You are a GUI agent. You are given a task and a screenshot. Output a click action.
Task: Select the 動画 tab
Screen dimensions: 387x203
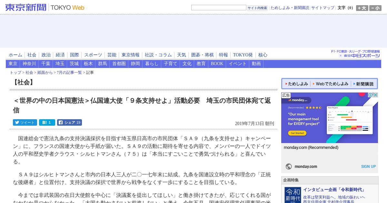pos(256,64)
